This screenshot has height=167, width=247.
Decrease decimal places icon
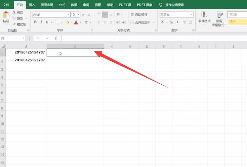pos(191,22)
